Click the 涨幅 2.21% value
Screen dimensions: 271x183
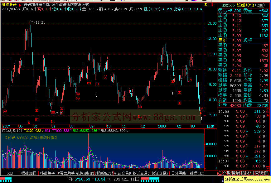pyautogui.click(x=235, y=76)
